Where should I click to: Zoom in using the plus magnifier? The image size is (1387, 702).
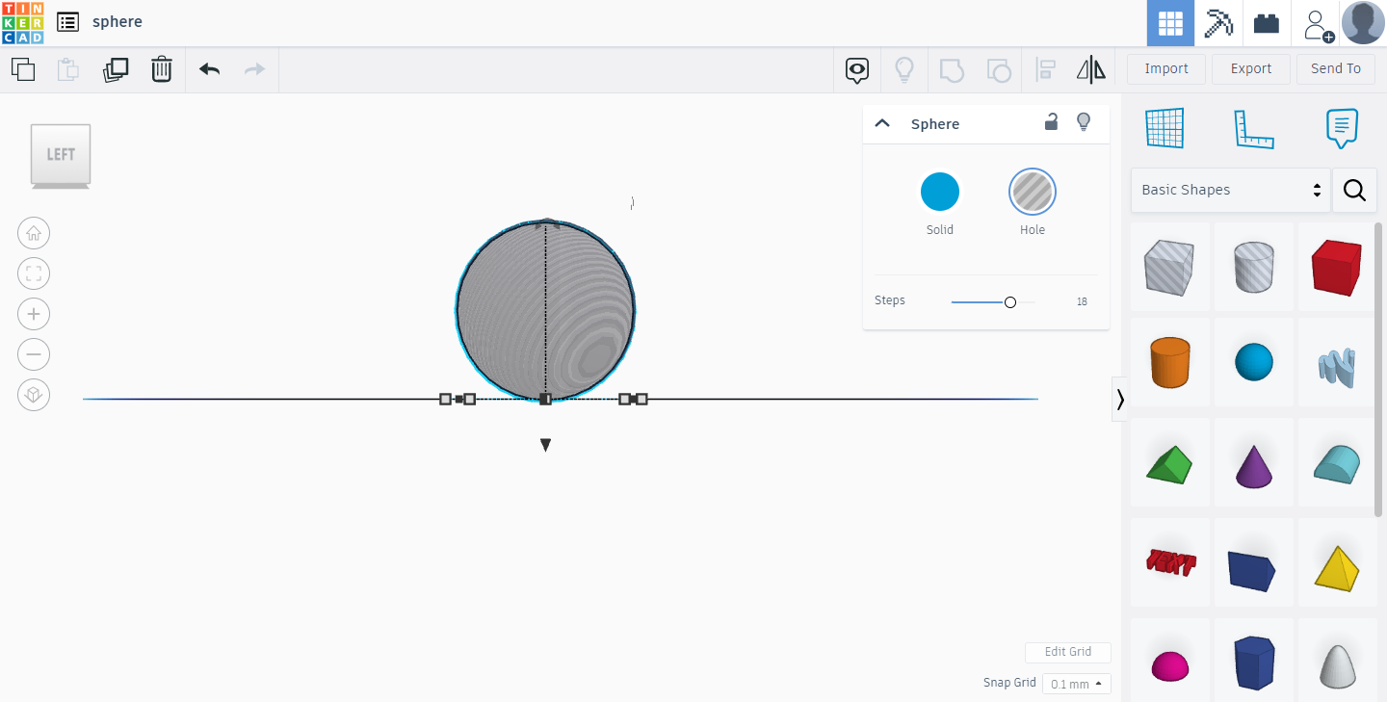(x=34, y=314)
